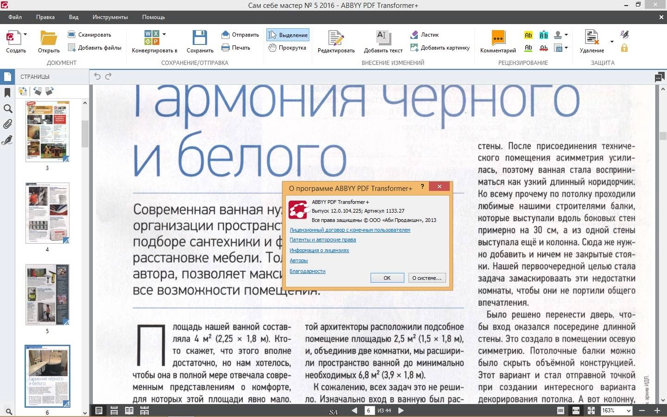
Task: Save document with the Сохранить floppy icon
Action: click(200, 38)
